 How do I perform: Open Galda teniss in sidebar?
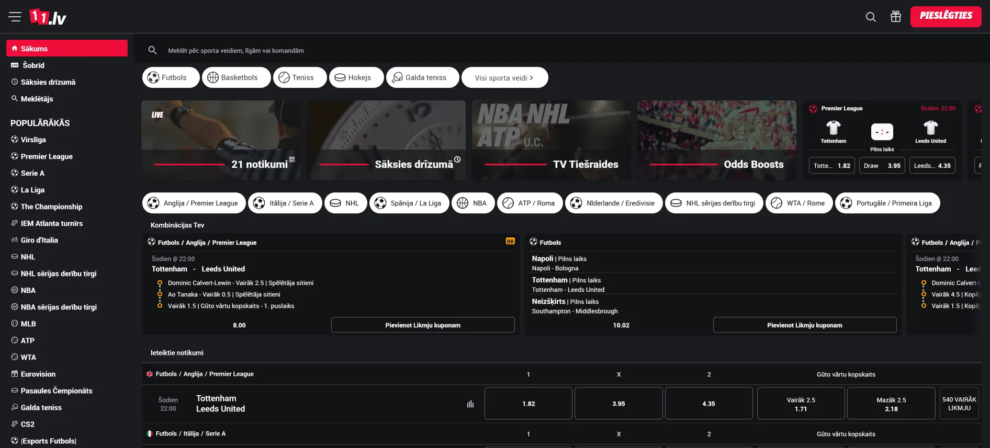click(67, 407)
